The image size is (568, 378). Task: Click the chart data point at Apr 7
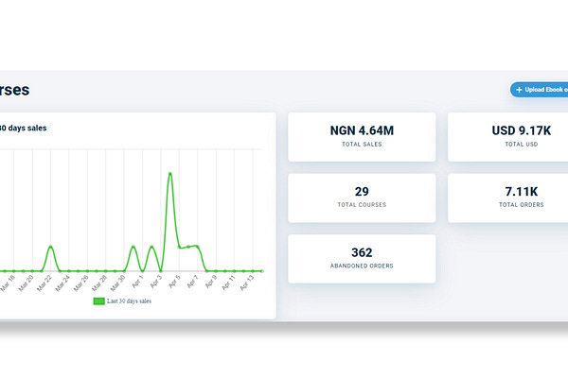click(x=198, y=247)
